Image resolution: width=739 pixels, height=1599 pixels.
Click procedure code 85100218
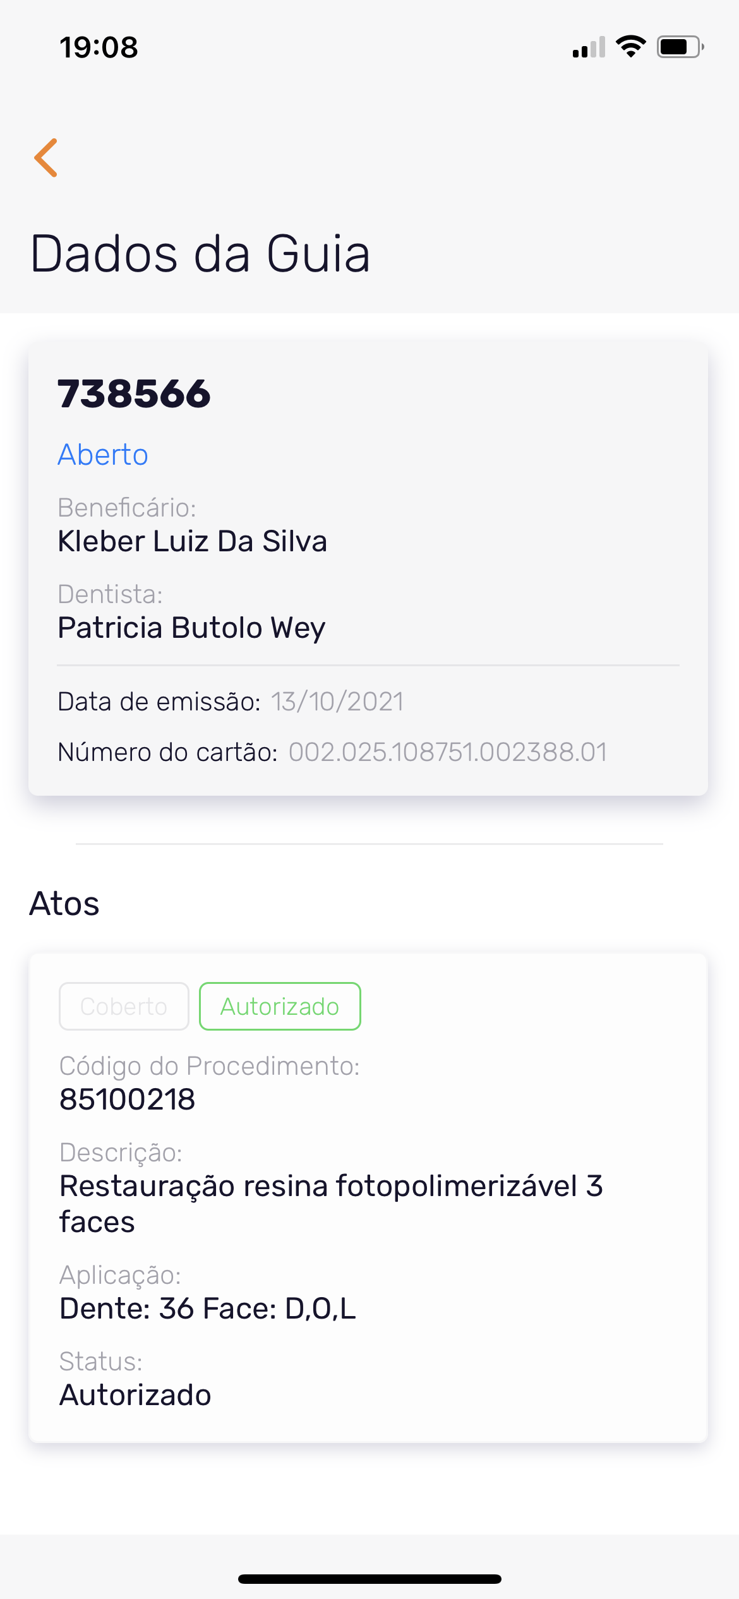128,1099
